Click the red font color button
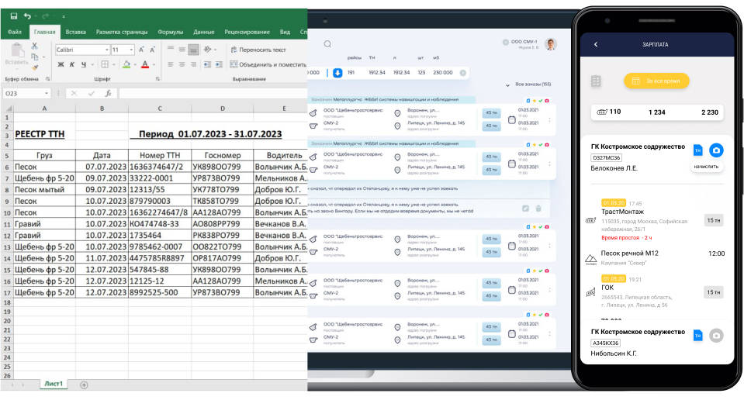744x400 pixels. [x=144, y=64]
